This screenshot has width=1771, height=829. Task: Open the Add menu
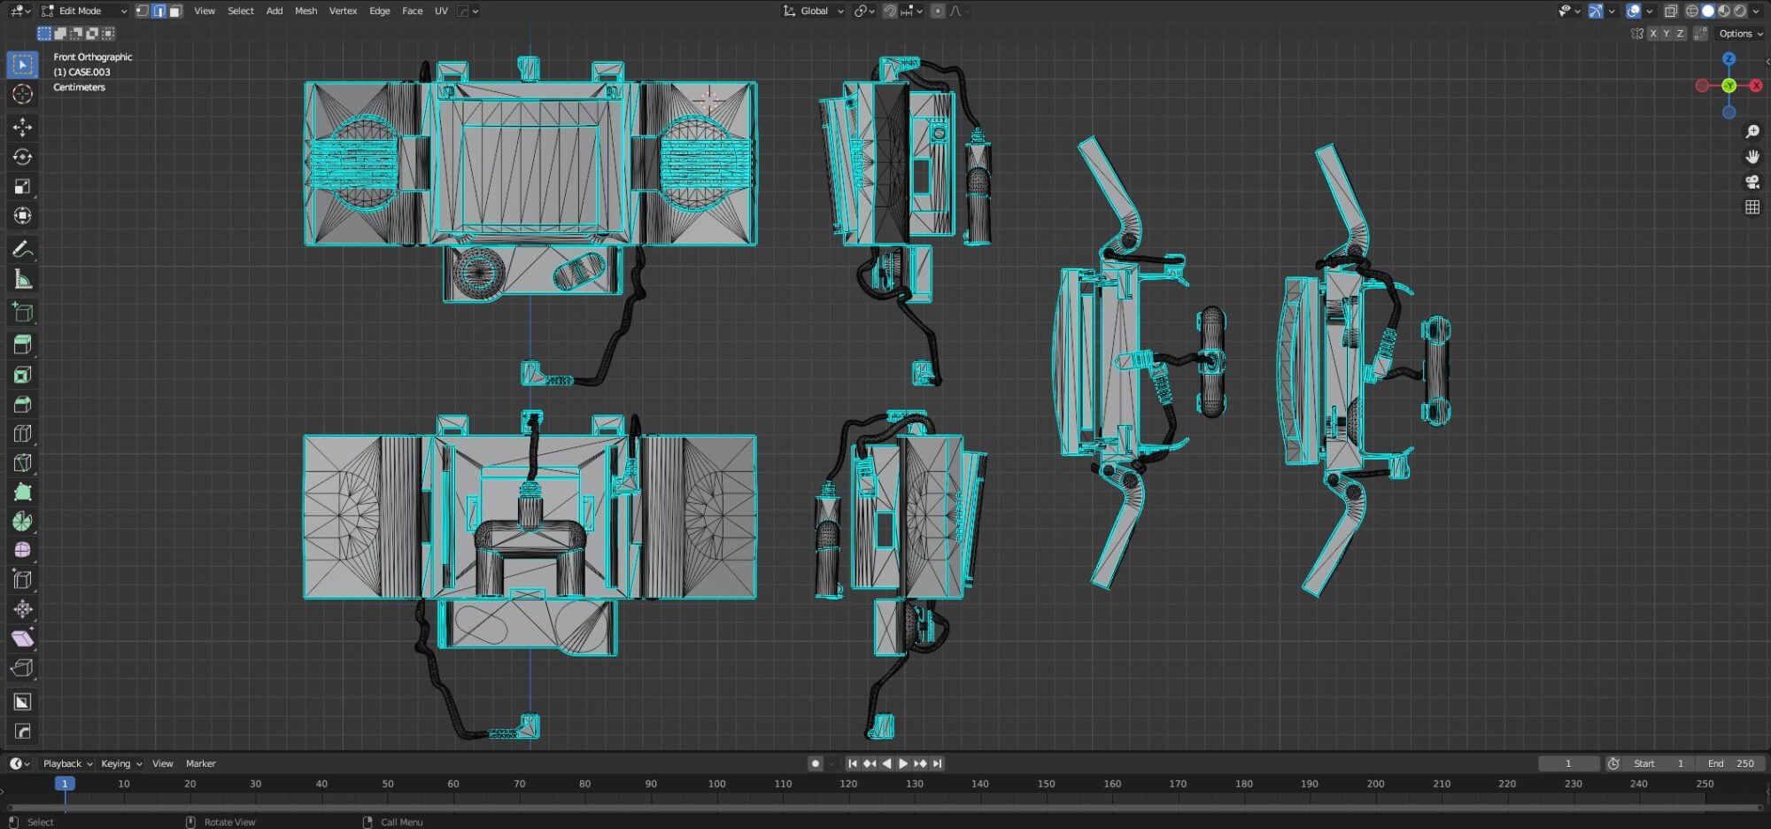[275, 12]
